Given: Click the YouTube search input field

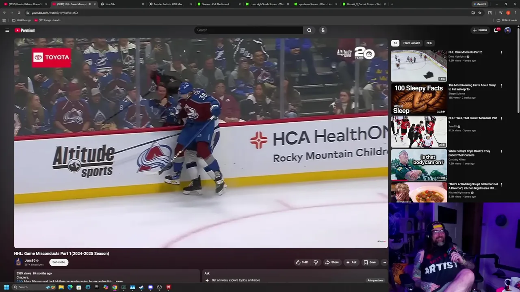Looking at the screenshot, I should (249, 30).
